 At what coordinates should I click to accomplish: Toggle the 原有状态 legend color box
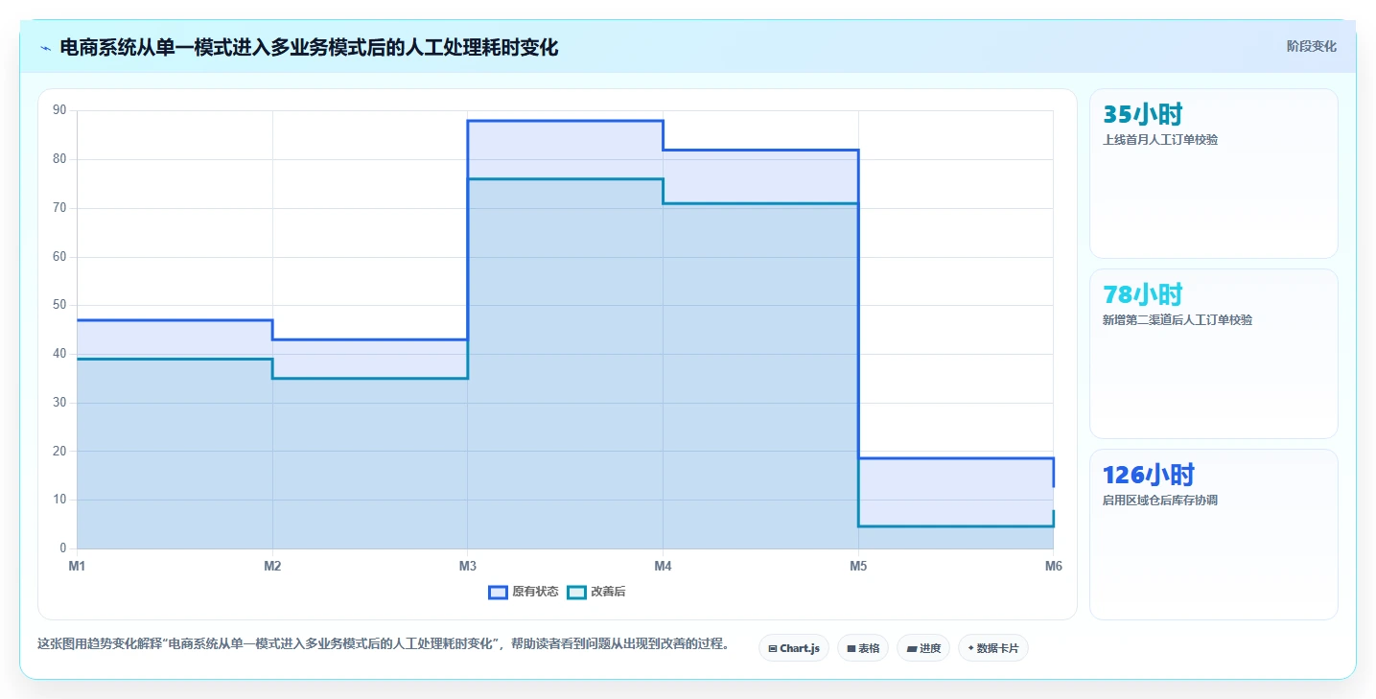coord(498,592)
